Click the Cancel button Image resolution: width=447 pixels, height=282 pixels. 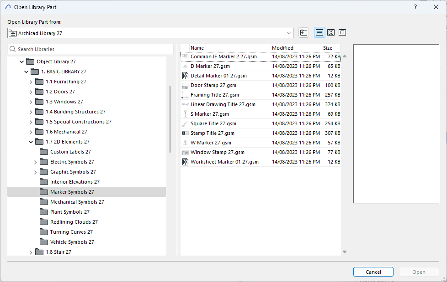[373, 272]
